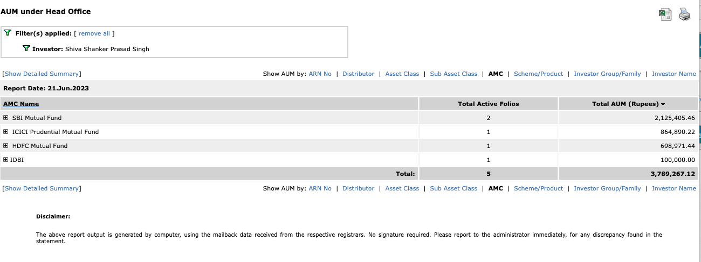Image resolution: width=701 pixels, height=262 pixels.
Task: Expand the HDFC Mutual Fund row
Action: 6,146
